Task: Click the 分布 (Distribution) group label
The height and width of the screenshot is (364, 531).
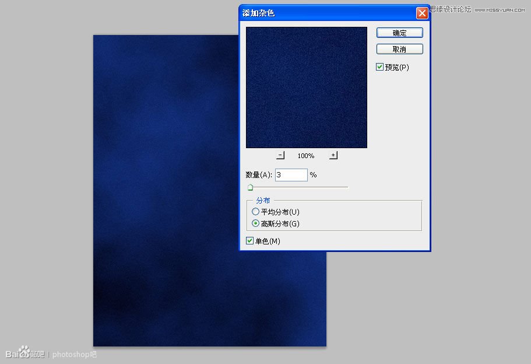Action: pos(263,200)
